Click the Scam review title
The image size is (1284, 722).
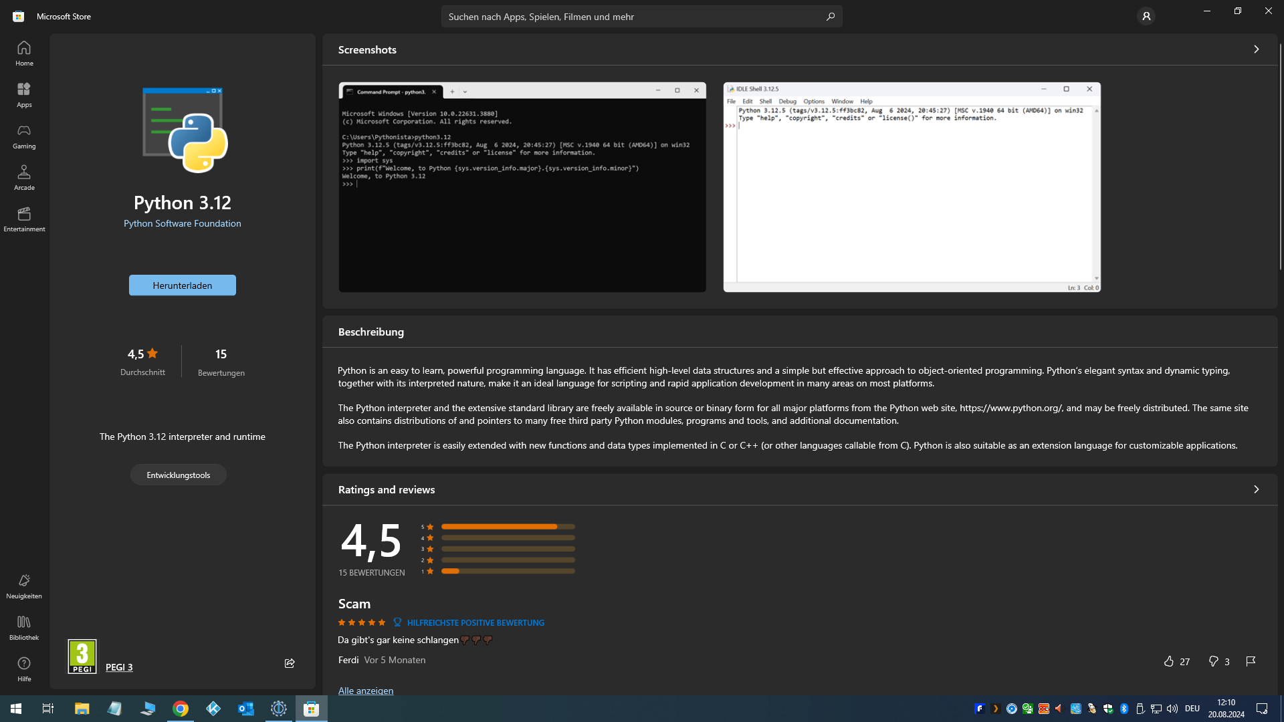(x=354, y=604)
